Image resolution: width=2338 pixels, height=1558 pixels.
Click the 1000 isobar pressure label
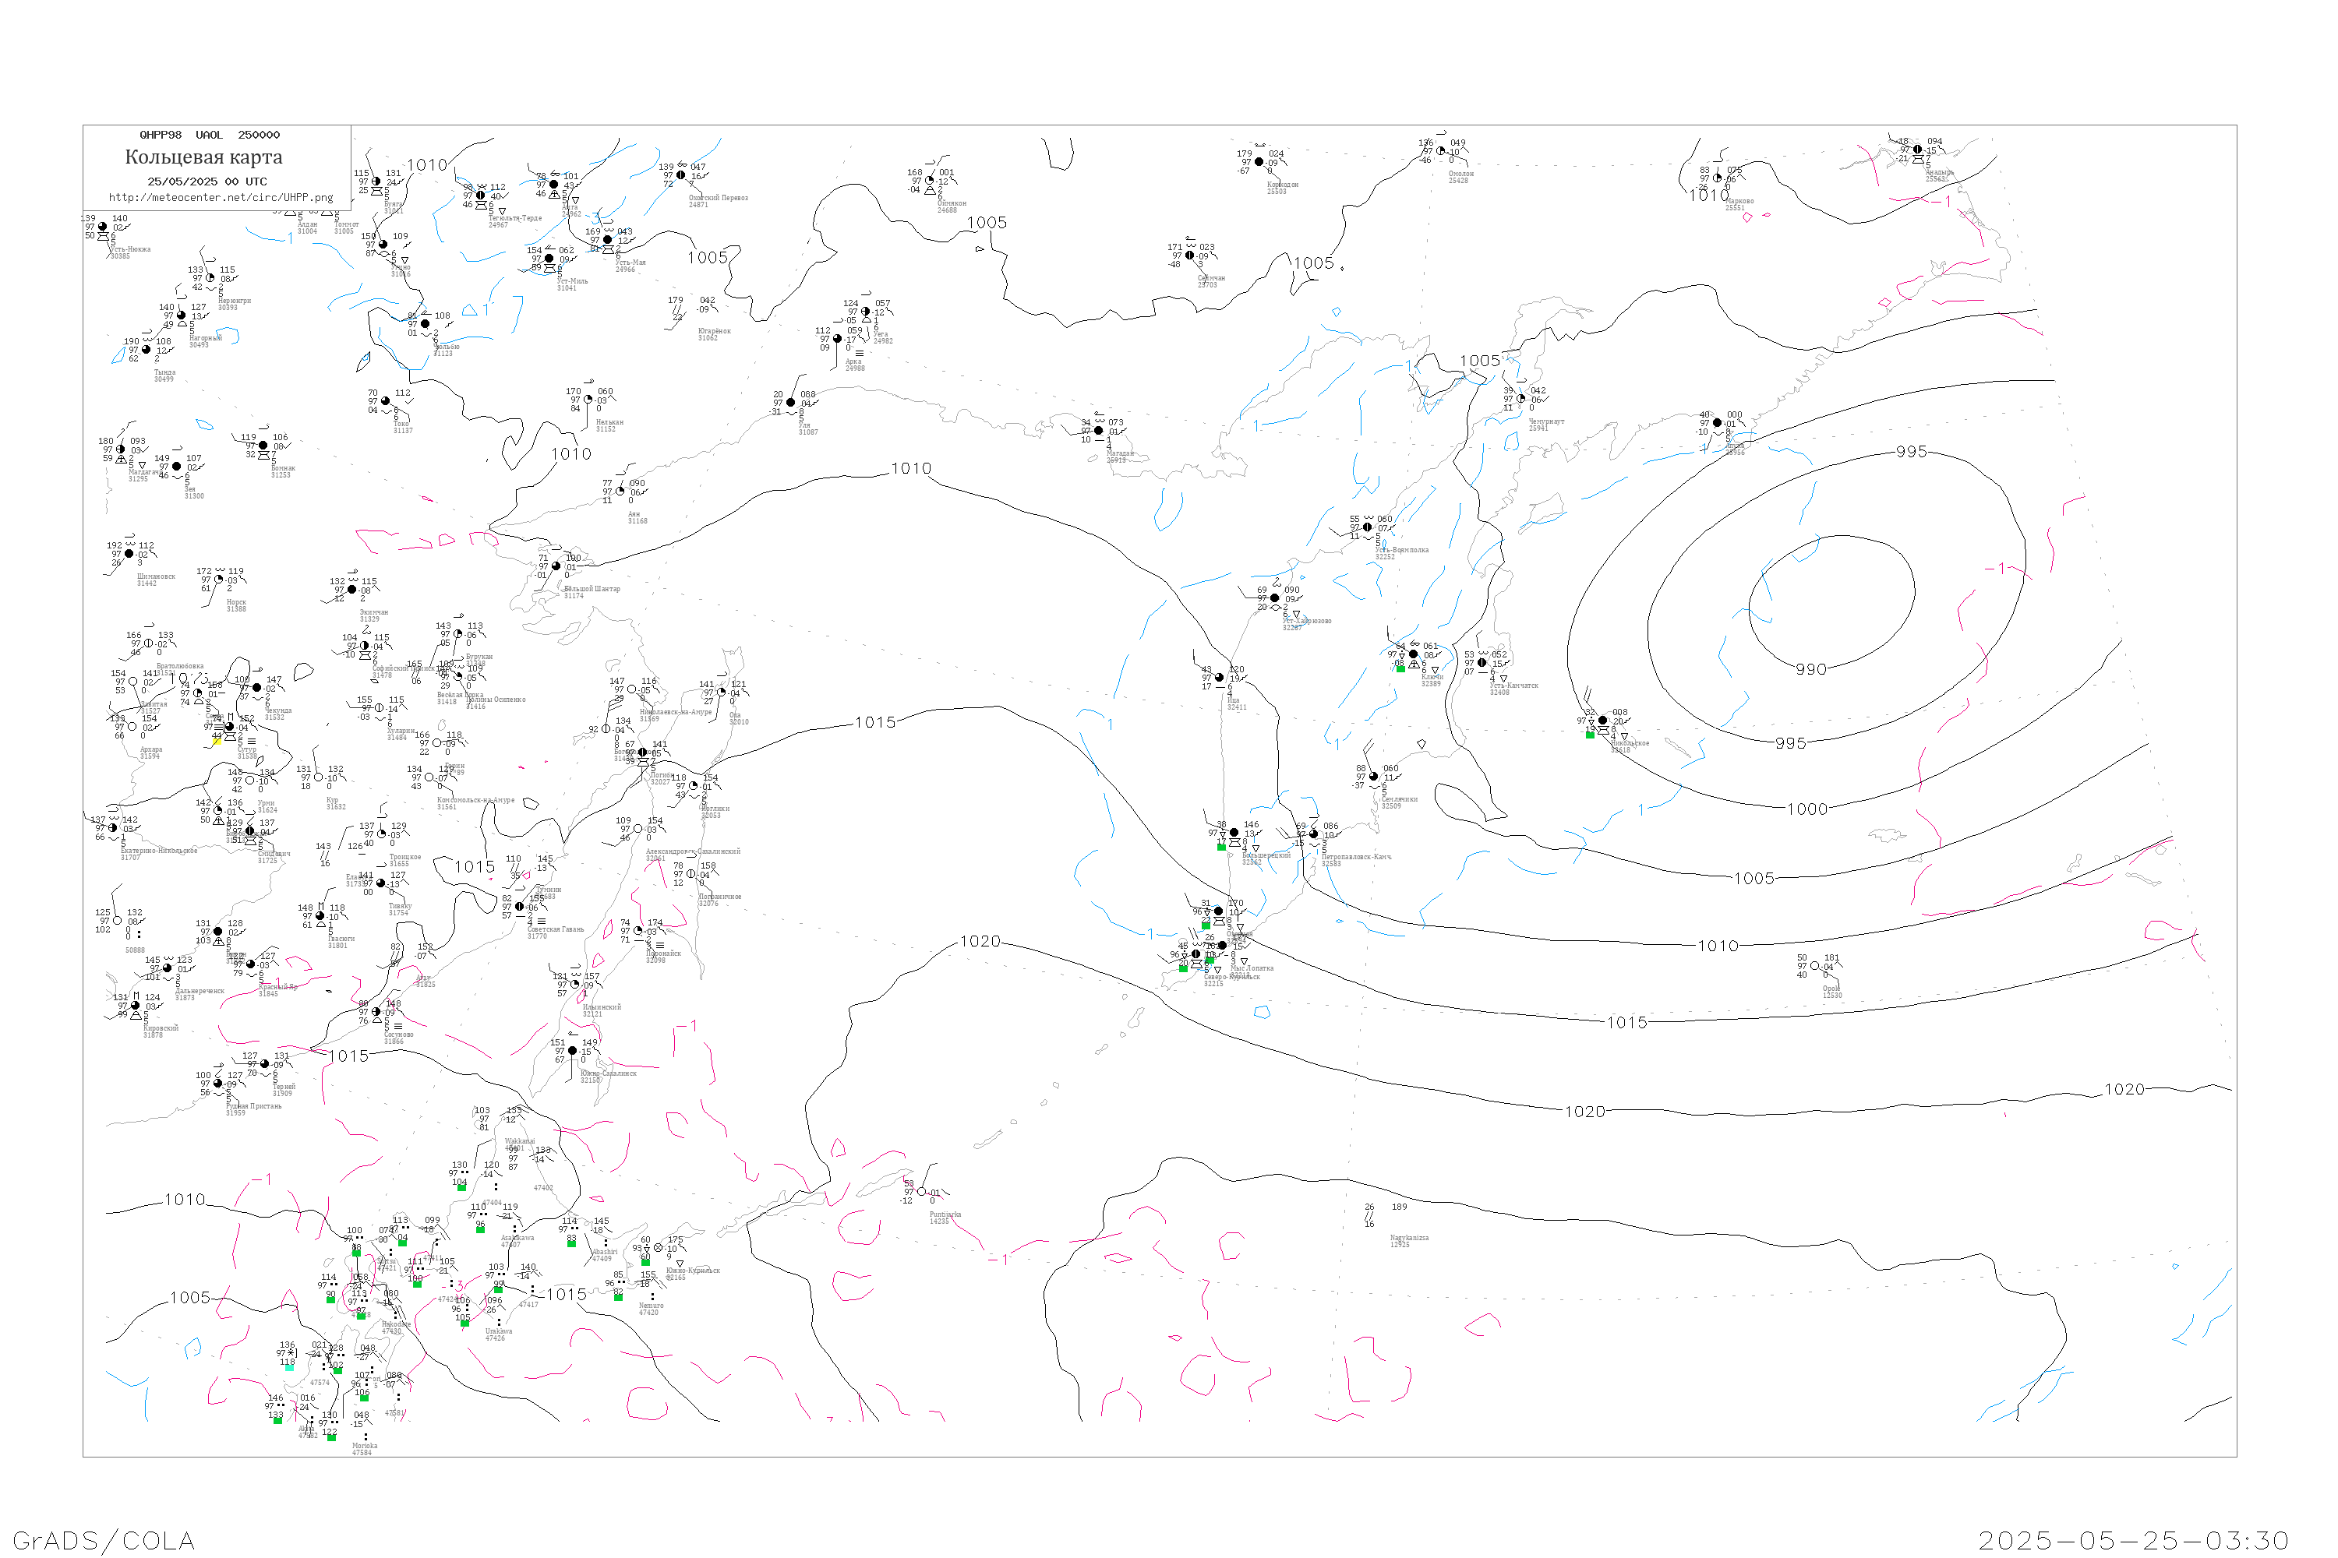1806,810
